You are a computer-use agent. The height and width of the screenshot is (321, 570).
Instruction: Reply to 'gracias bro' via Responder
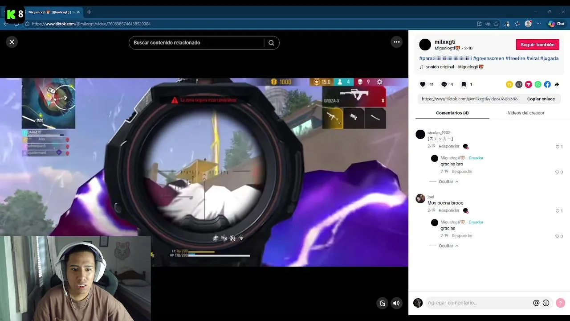[462, 172]
